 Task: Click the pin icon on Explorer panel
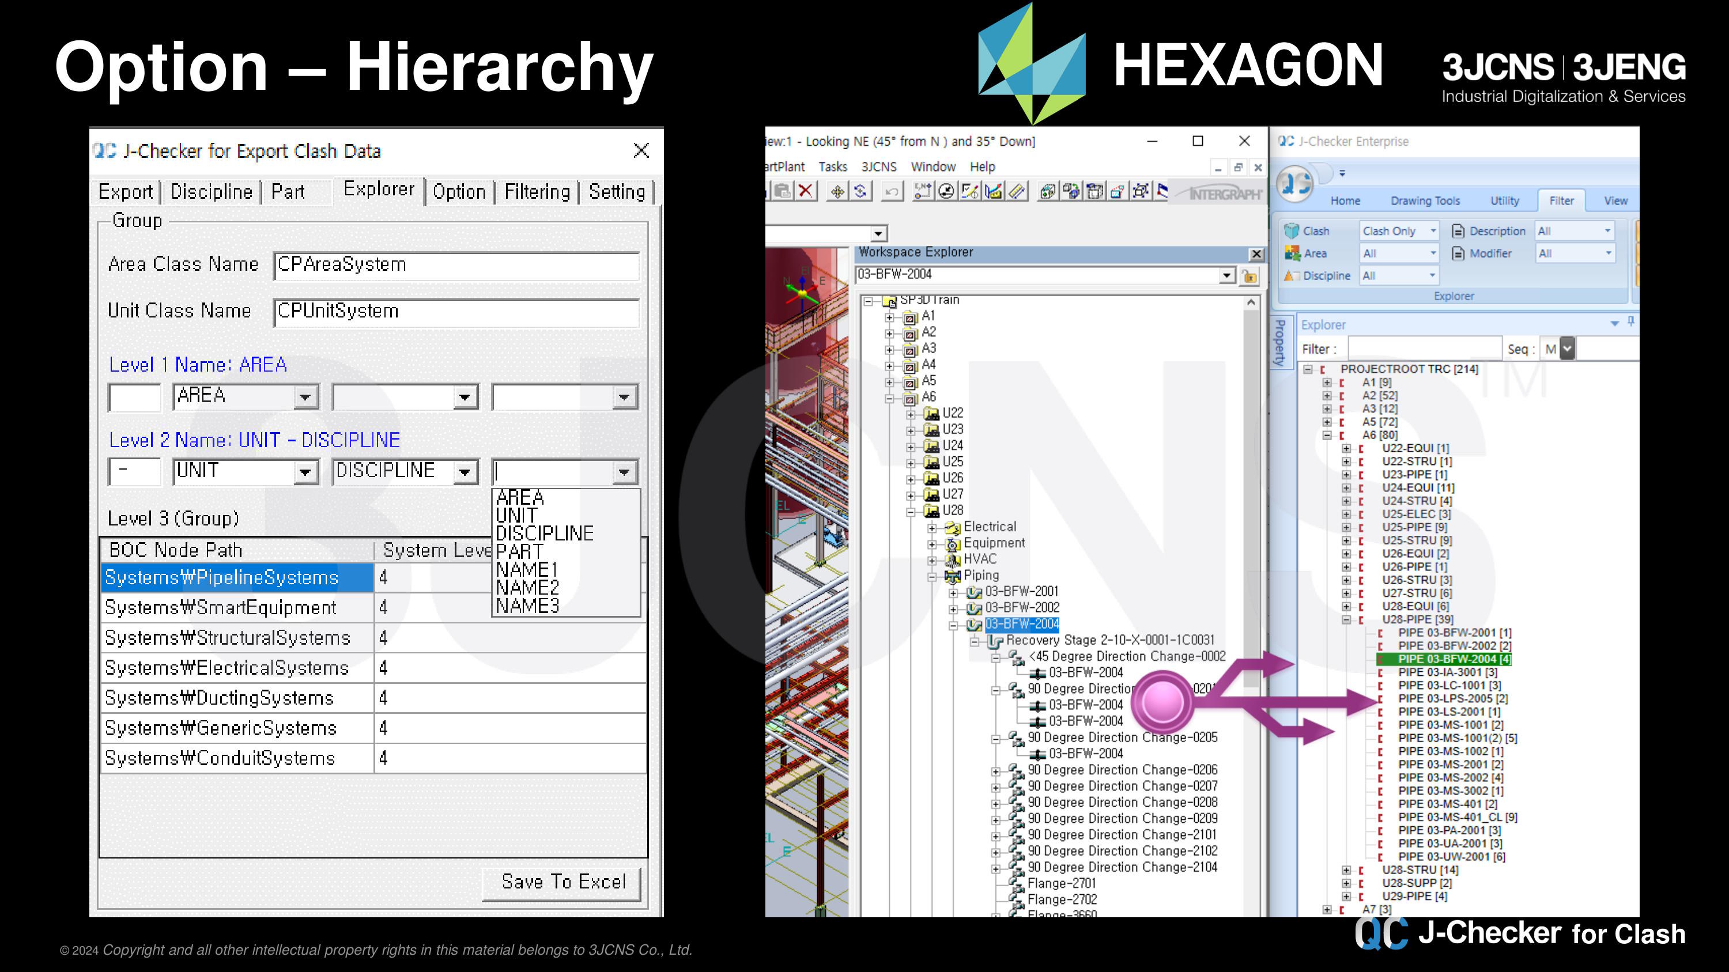pyautogui.click(x=1631, y=323)
